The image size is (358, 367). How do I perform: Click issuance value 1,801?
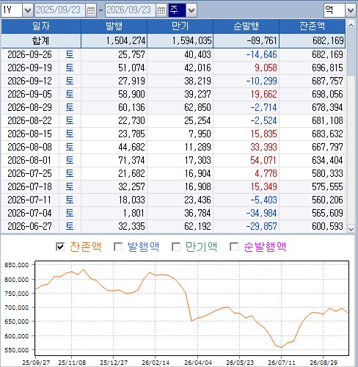point(134,213)
